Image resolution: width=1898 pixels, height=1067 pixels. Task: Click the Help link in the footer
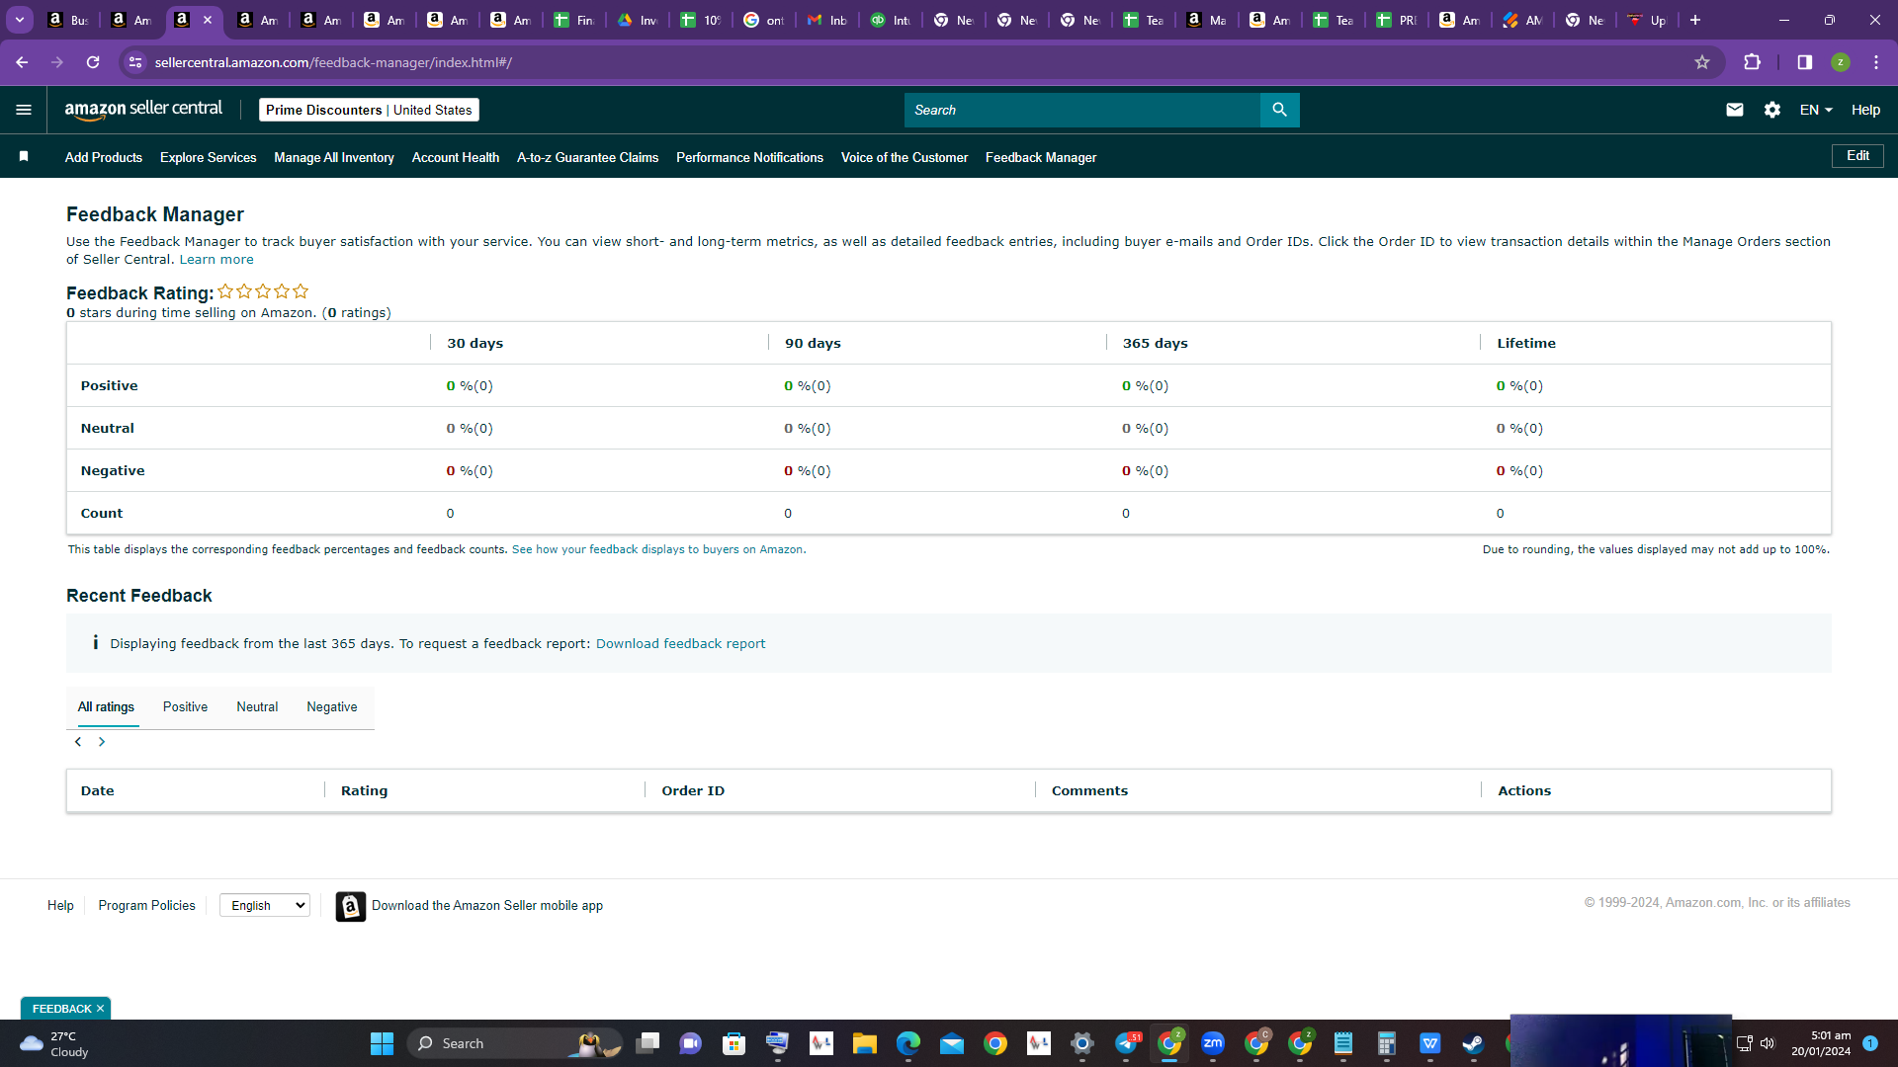point(60,906)
